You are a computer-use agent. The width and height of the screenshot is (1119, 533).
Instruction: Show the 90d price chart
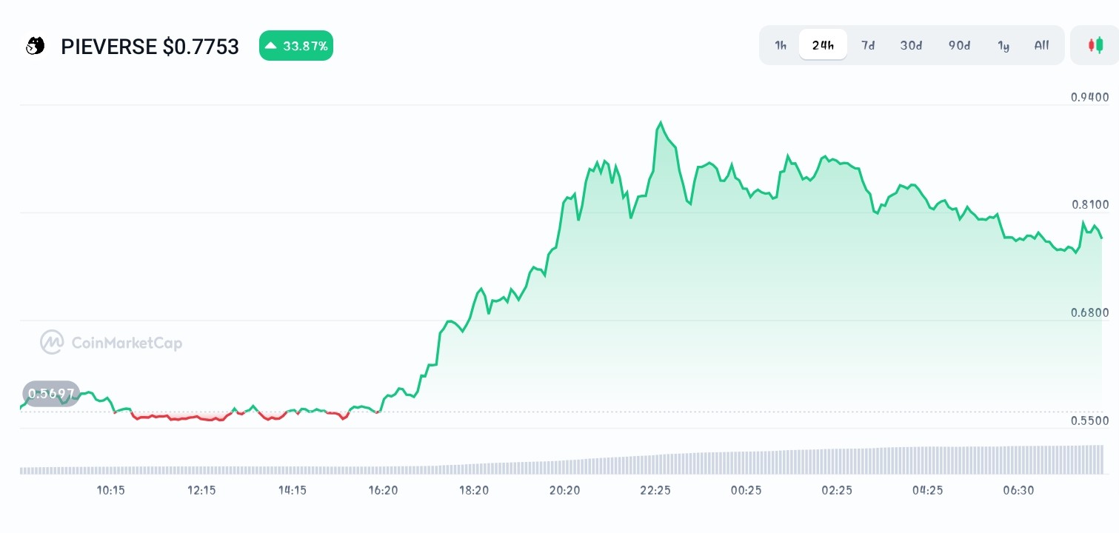click(959, 45)
